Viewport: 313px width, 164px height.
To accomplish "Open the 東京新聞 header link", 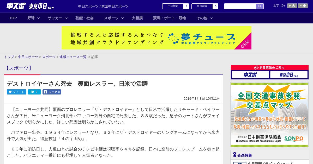I will (202, 6).
